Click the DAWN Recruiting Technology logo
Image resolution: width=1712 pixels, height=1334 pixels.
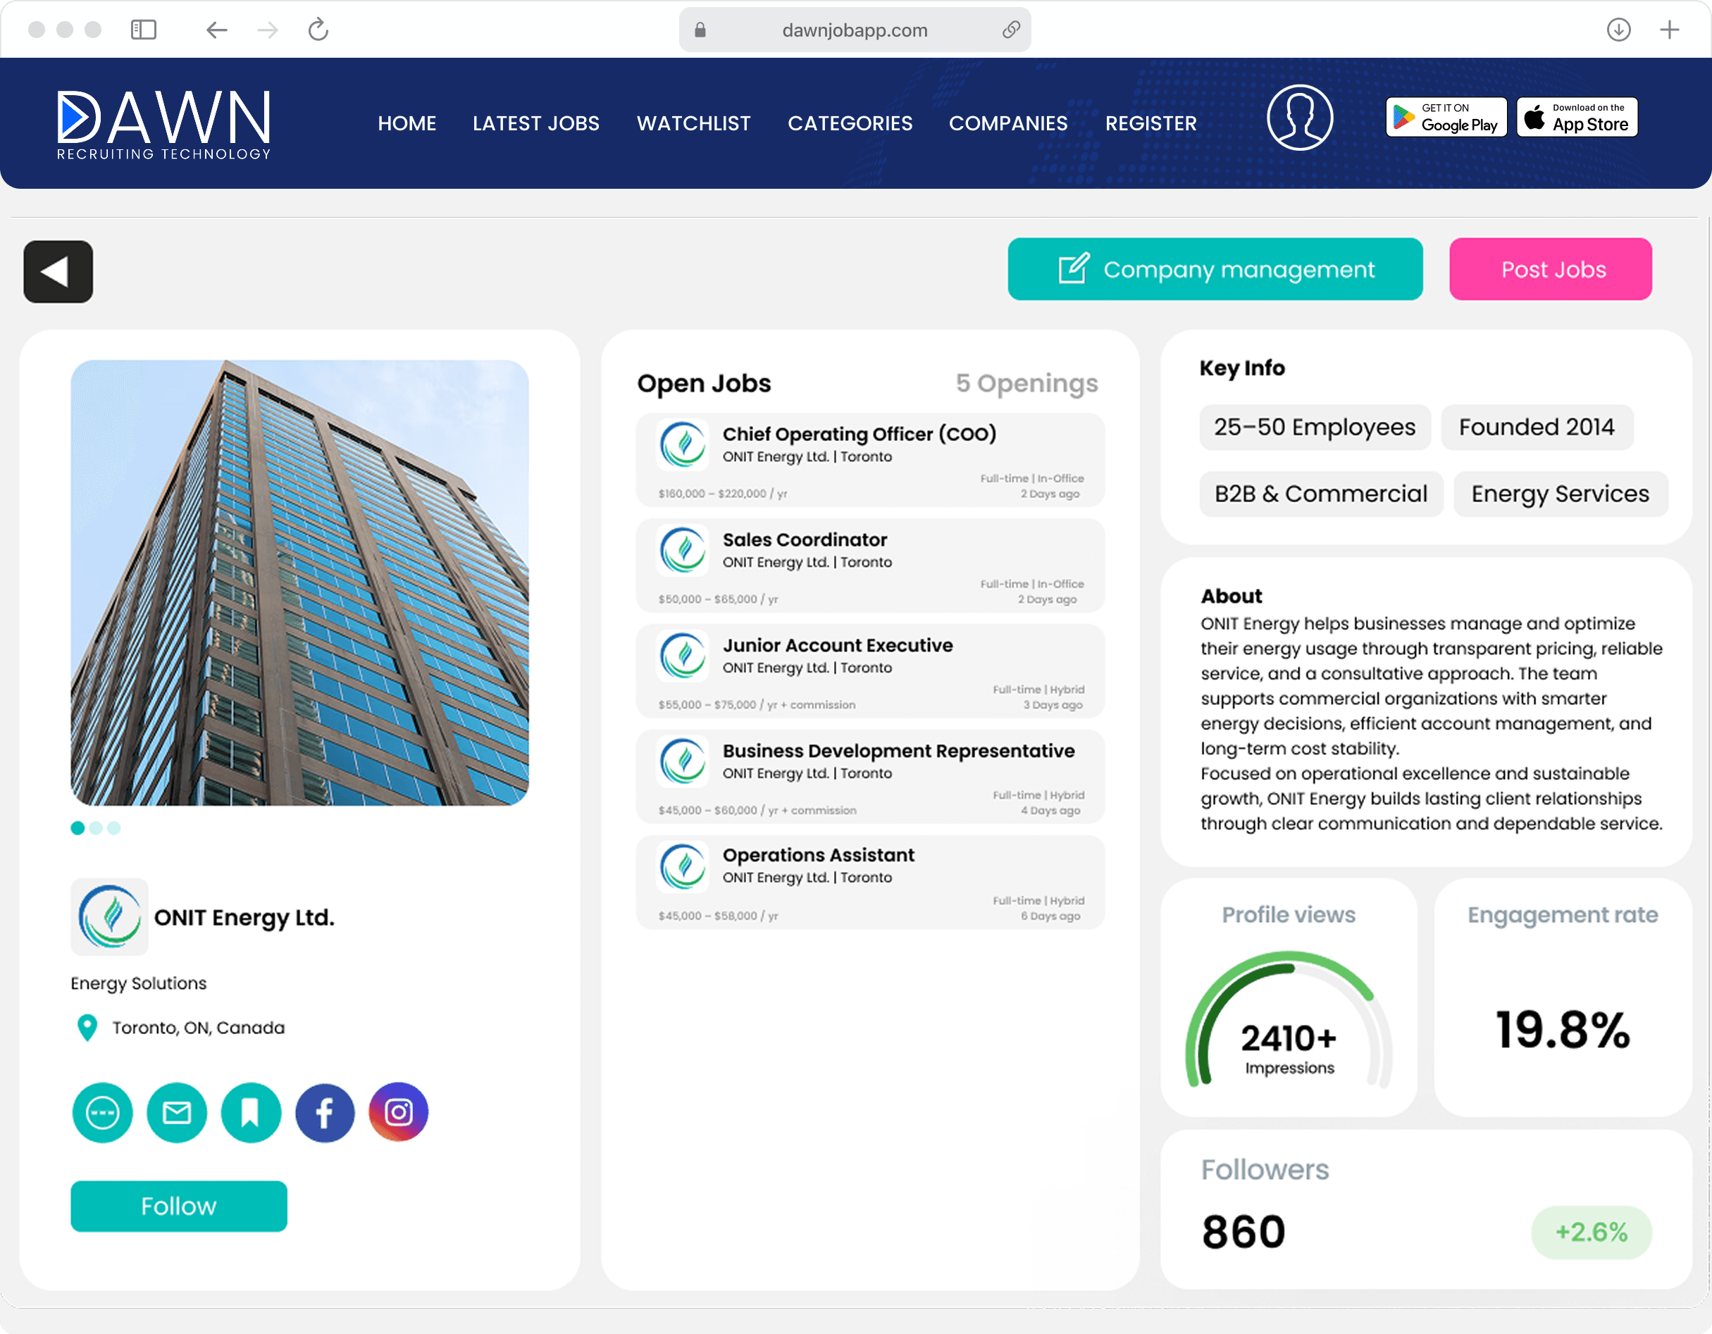(163, 123)
